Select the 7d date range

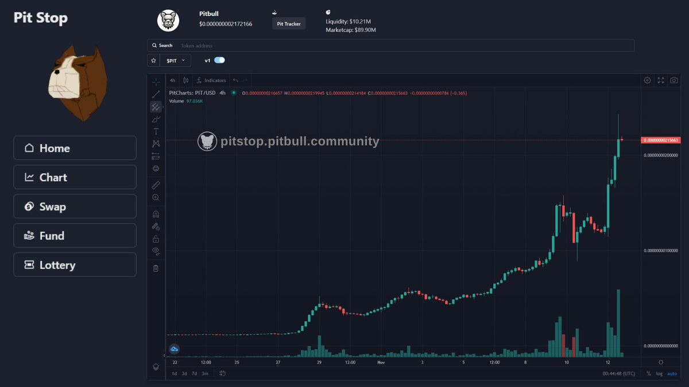(x=194, y=374)
